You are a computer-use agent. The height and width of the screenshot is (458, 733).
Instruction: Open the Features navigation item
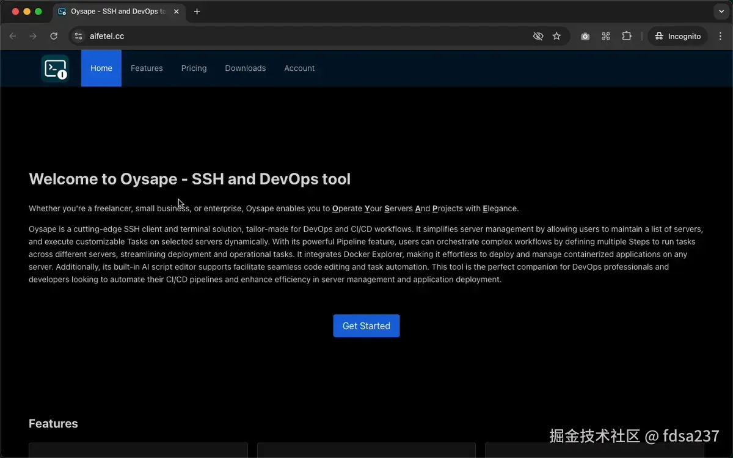147,68
